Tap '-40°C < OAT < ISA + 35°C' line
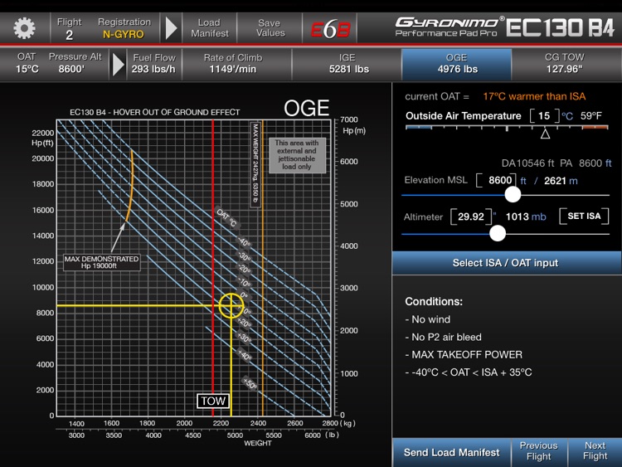The height and width of the screenshot is (467, 622). [469, 372]
